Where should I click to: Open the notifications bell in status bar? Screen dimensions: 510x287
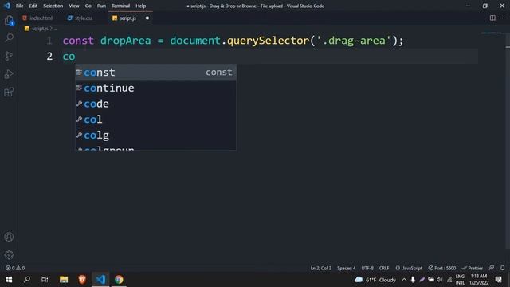[x=502, y=268]
